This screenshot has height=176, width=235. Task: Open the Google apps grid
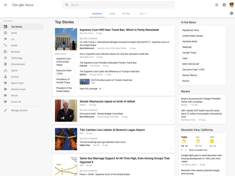tap(217, 5)
